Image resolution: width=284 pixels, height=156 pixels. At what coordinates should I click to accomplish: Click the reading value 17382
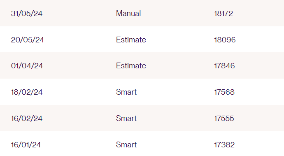pos(224,144)
